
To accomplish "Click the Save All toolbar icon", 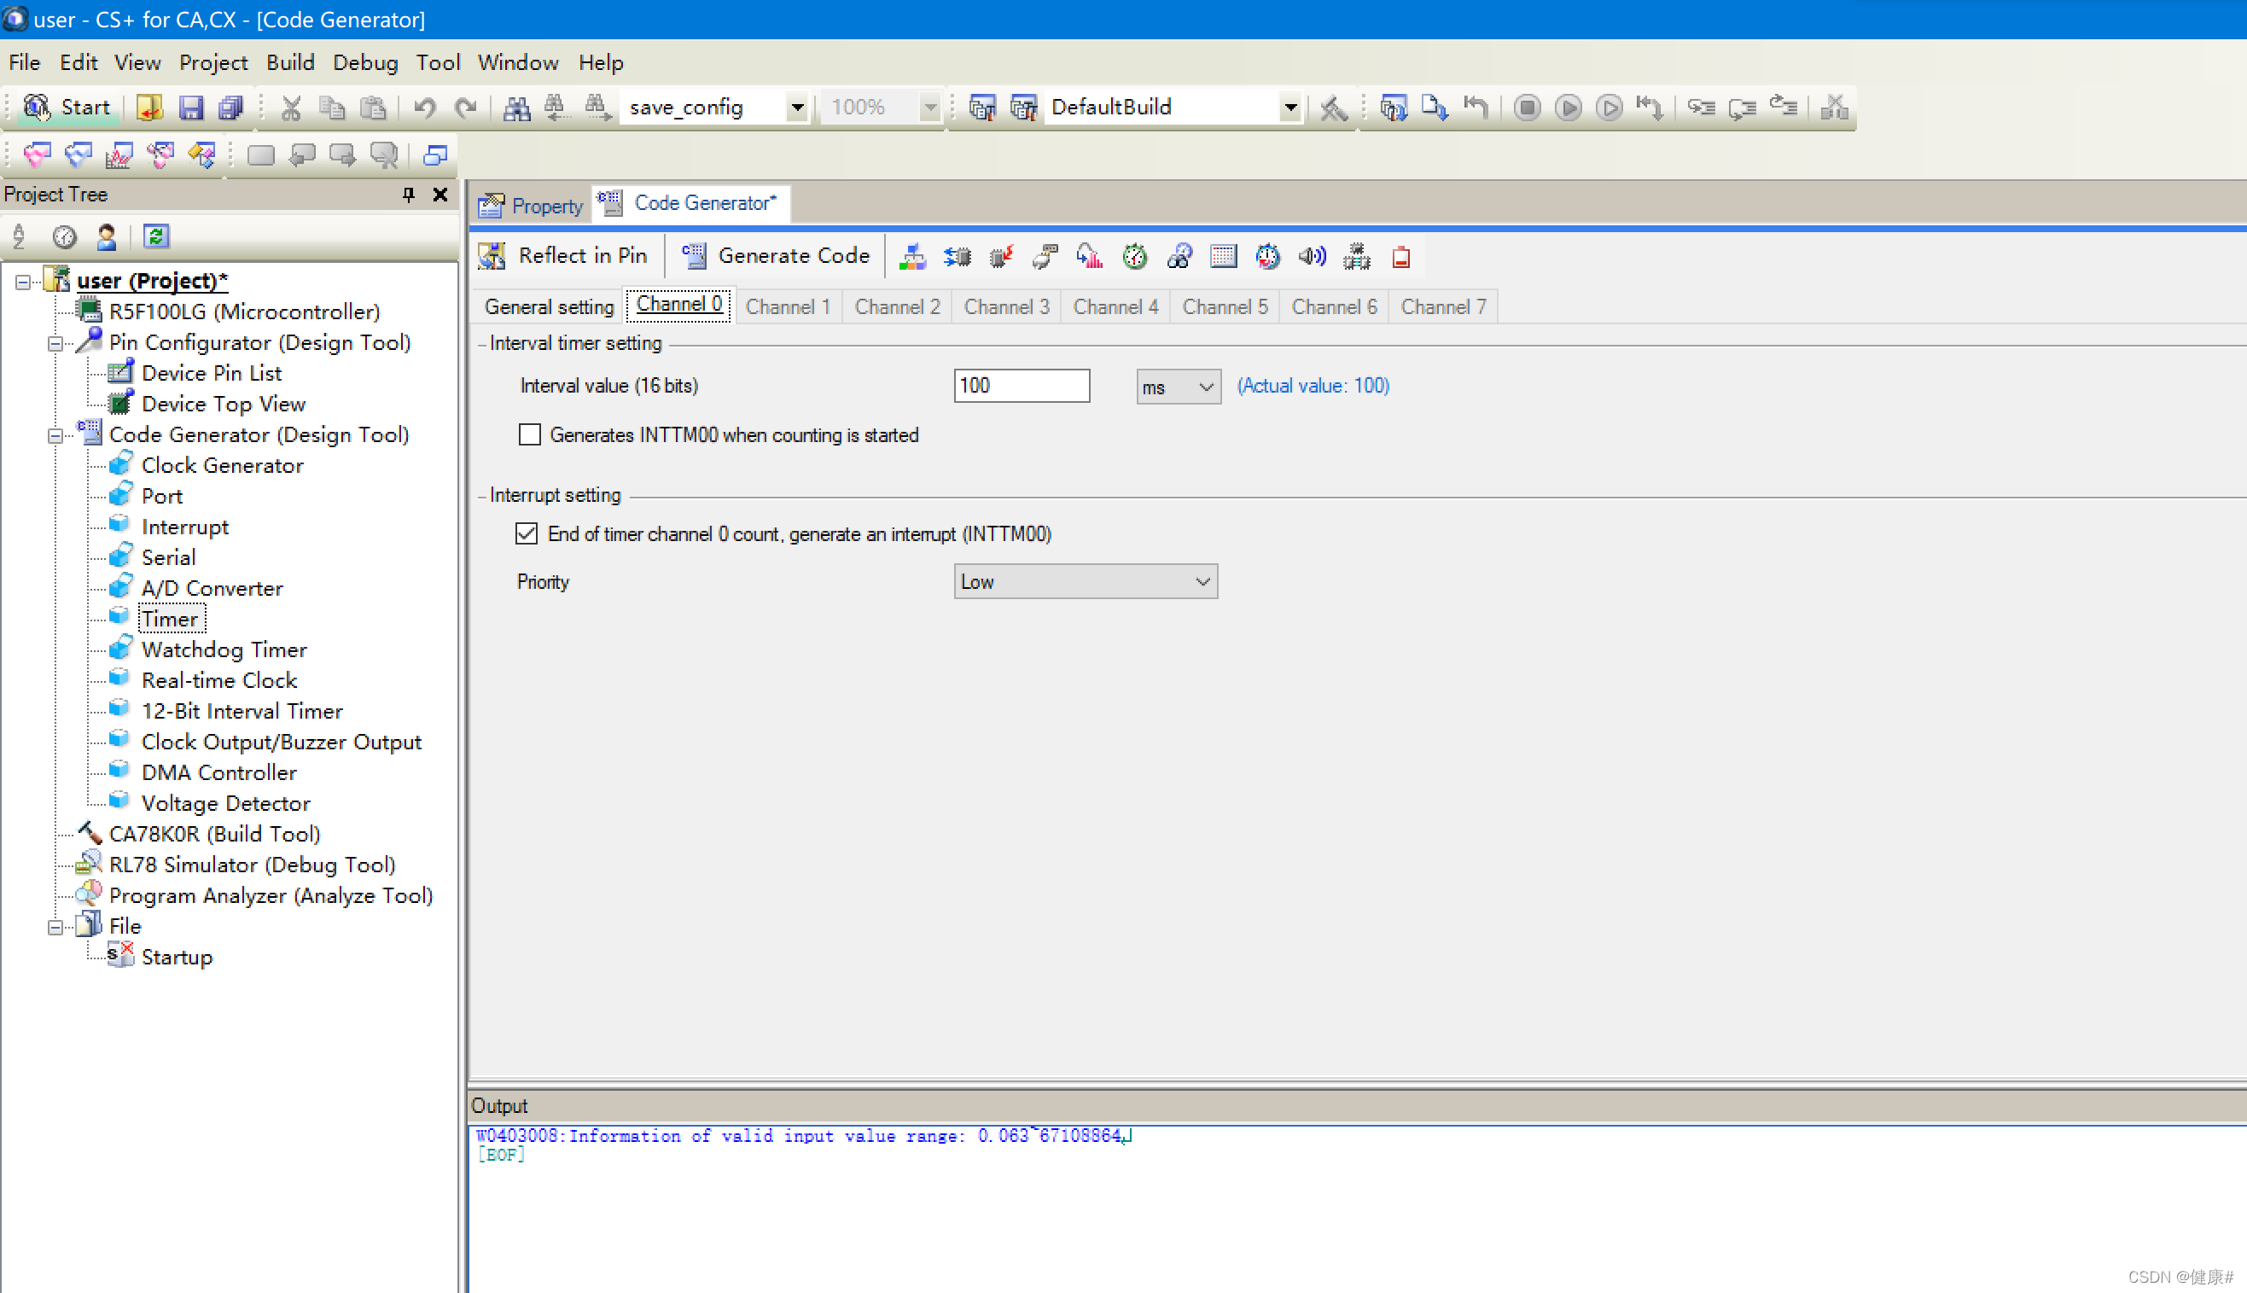I will 230,108.
